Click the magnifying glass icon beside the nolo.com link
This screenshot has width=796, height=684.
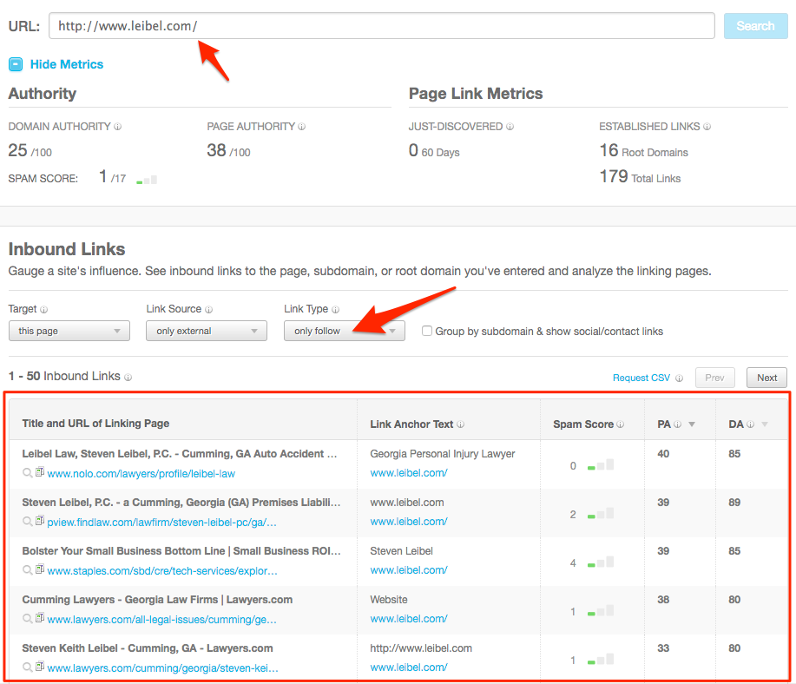click(x=28, y=473)
